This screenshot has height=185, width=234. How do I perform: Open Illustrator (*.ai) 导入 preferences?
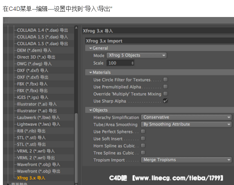[37, 104]
